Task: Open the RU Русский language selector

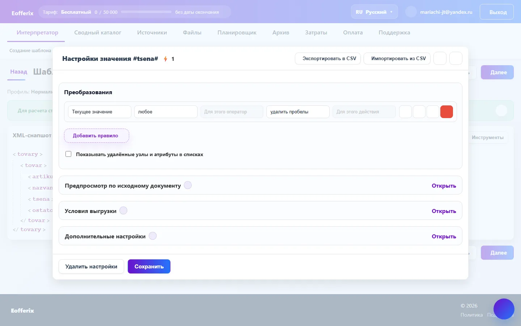Action: click(x=374, y=12)
